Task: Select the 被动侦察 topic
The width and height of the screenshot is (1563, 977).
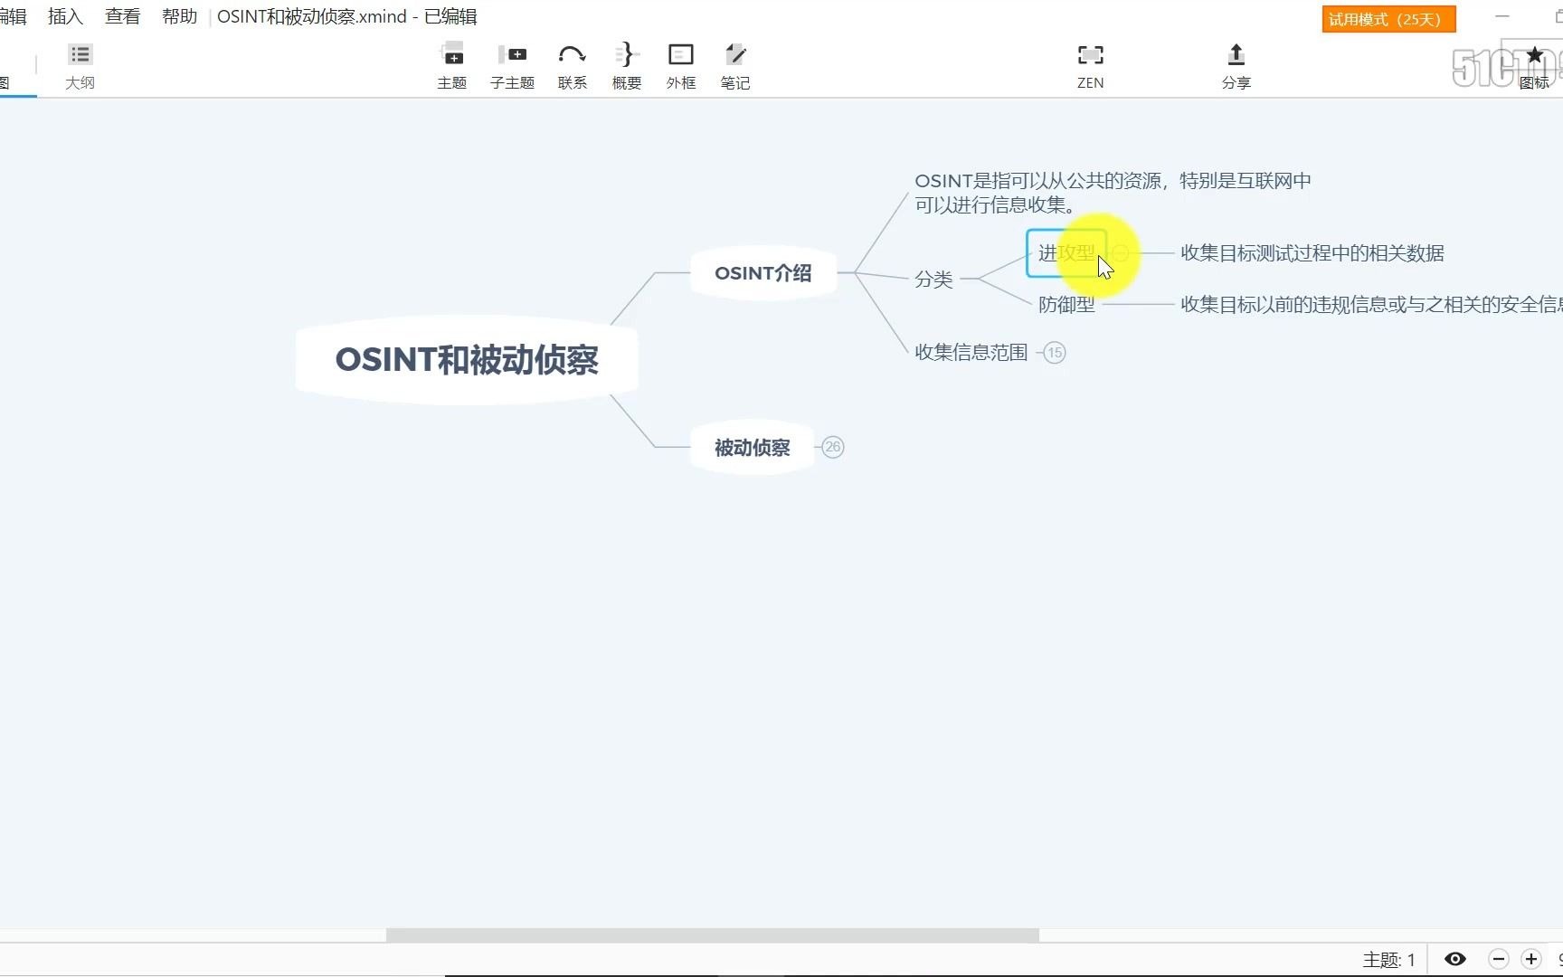Action: click(753, 448)
